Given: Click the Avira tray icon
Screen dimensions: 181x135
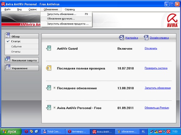Looking at the screenshot, I should 168,132.
